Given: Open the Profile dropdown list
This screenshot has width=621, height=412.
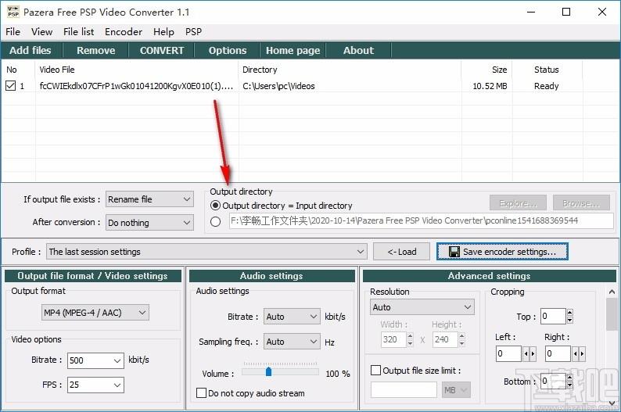Looking at the screenshot, I should tap(206, 252).
